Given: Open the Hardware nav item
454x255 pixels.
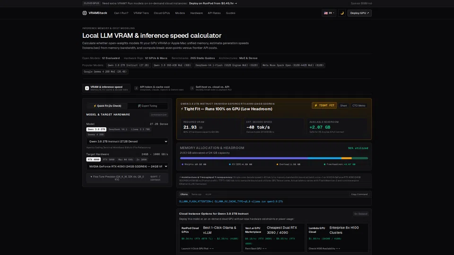Looking at the screenshot, I should (x=196, y=13).
